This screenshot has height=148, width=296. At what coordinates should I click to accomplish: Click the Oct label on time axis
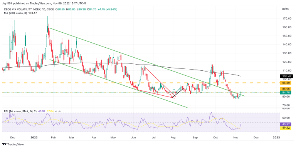tap(215, 138)
